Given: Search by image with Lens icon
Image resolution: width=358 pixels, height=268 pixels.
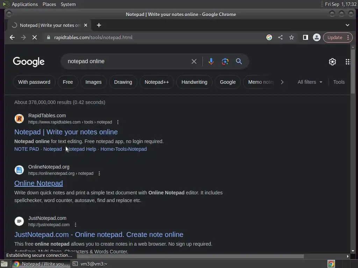Looking at the screenshot, I should click(x=225, y=61).
